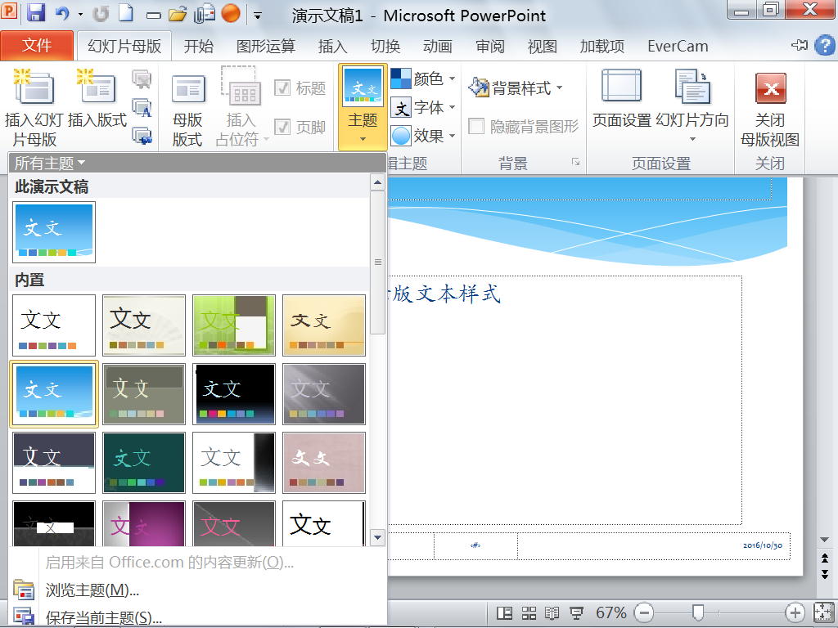Apply the purple magenta gradient theme thumbnail
This screenshot has width=838, height=628.
[144, 523]
